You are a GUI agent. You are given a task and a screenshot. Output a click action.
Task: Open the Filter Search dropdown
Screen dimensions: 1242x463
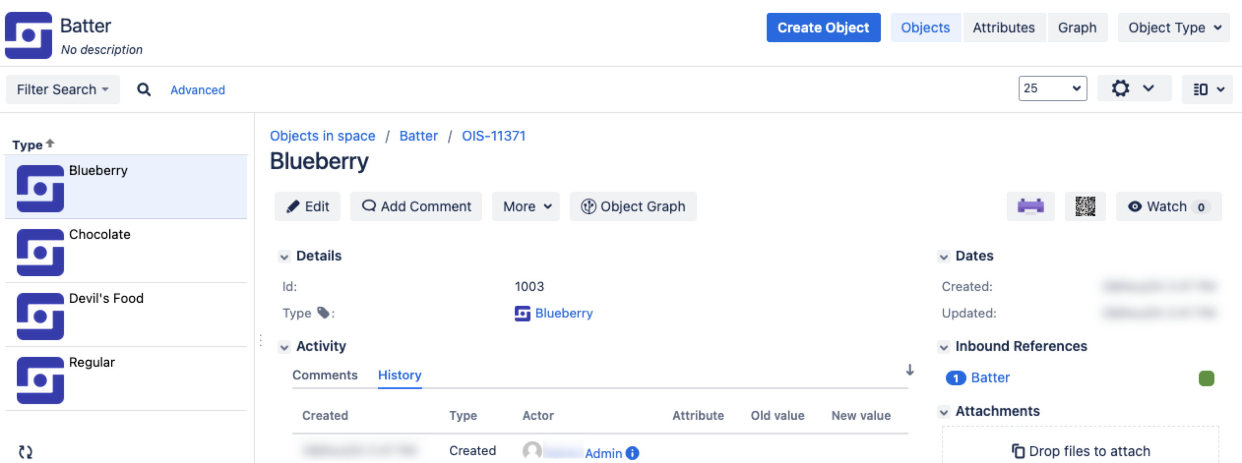(x=62, y=89)
